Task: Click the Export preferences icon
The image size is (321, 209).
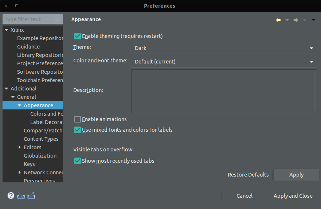Action: click(31, 196)
